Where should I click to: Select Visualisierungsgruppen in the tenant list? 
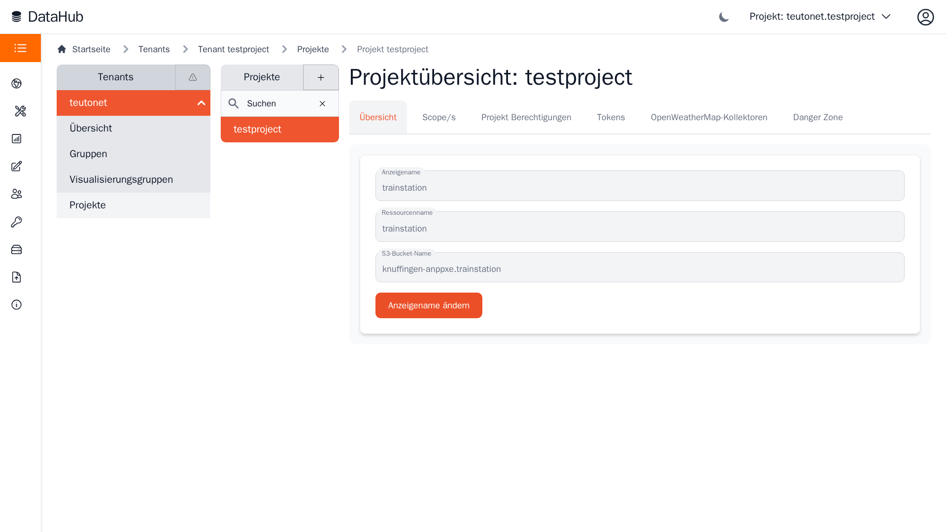coord(121,179)
